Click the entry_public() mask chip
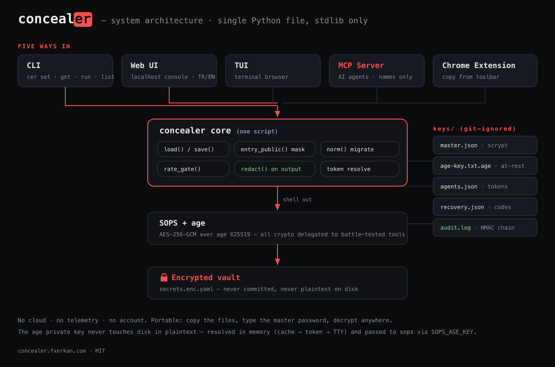Image resolution: width=555 pixels, height=367 pixels. 275,149
